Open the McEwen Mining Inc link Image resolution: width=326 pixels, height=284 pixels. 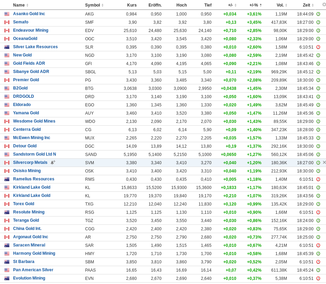pyautogui.click(x=32, y=138)
